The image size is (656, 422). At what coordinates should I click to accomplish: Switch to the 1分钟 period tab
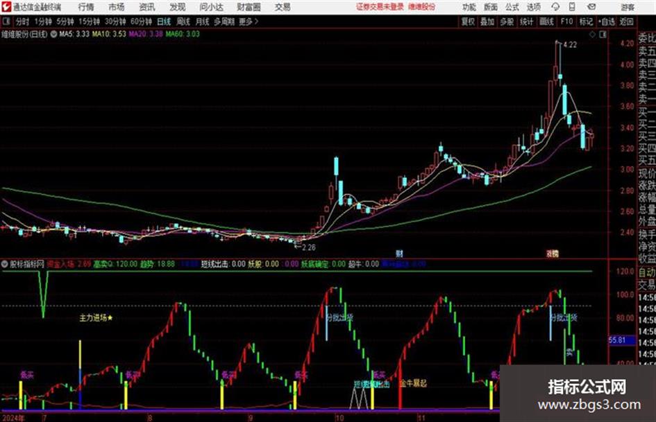click(42, 21)
